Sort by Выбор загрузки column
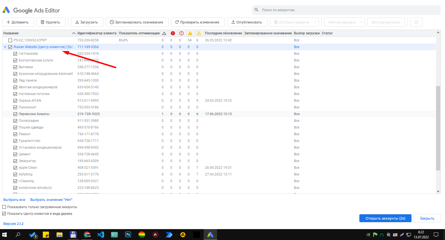Image resolution: width=445 pixels, height=240 pixels. click(307, 33)
